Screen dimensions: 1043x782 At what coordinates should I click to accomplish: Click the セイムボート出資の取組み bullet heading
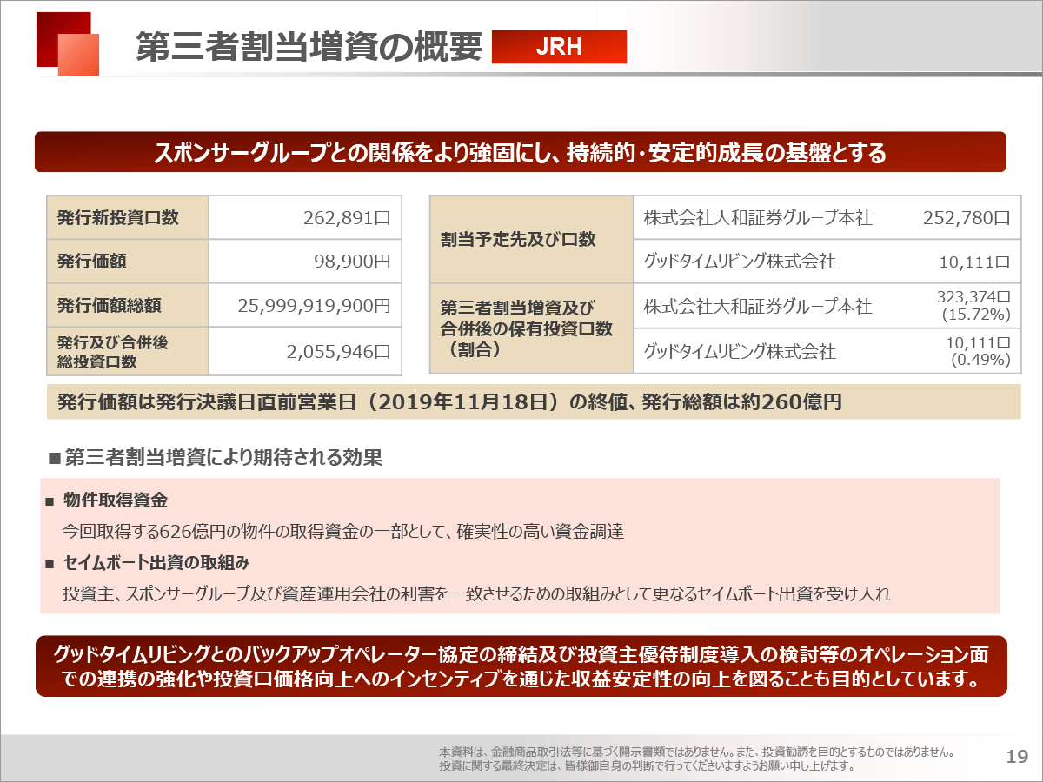pyautogui.click(x=156, y=563)
